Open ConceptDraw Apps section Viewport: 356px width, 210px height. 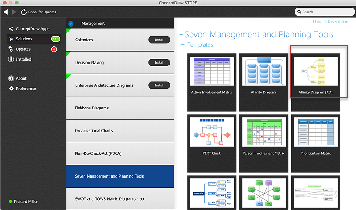[x=32, y=29]
